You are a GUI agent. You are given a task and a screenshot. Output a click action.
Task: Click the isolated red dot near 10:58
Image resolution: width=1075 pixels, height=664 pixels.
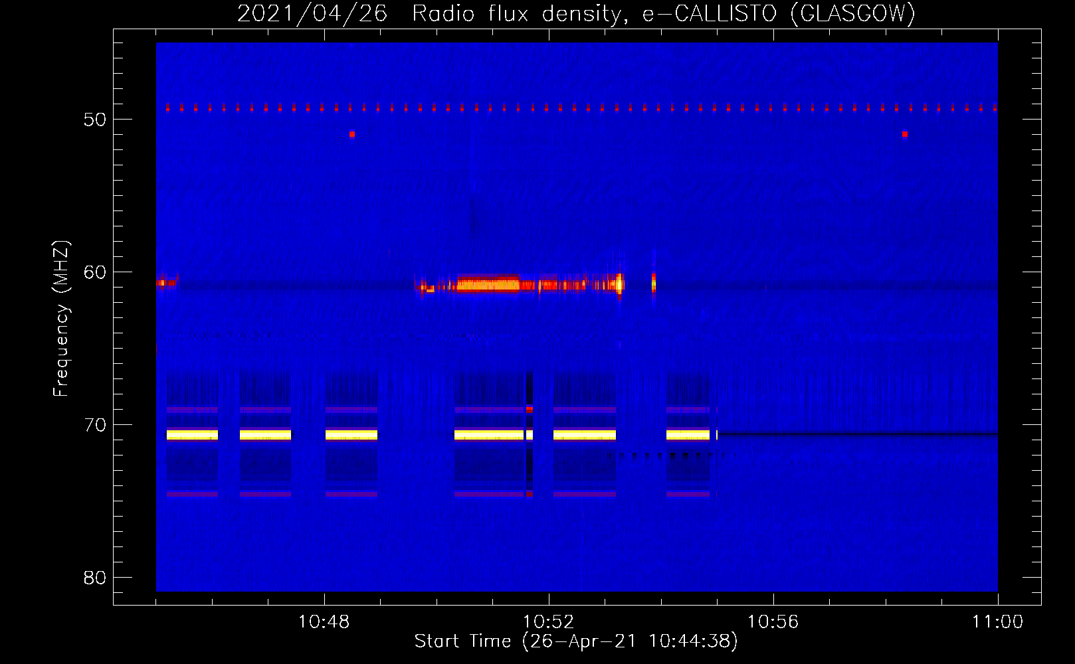pos(904,134)
